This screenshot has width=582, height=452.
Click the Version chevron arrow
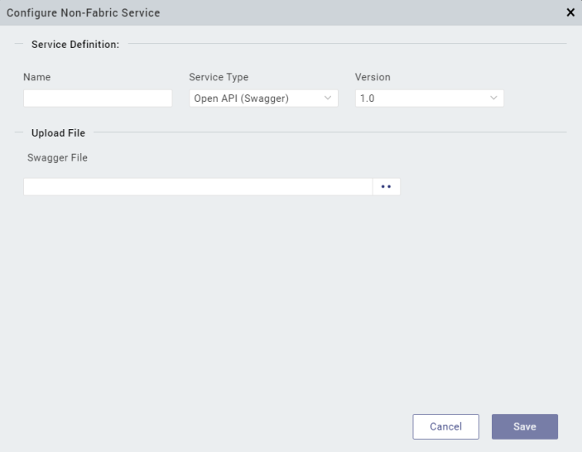pos(493,99)
